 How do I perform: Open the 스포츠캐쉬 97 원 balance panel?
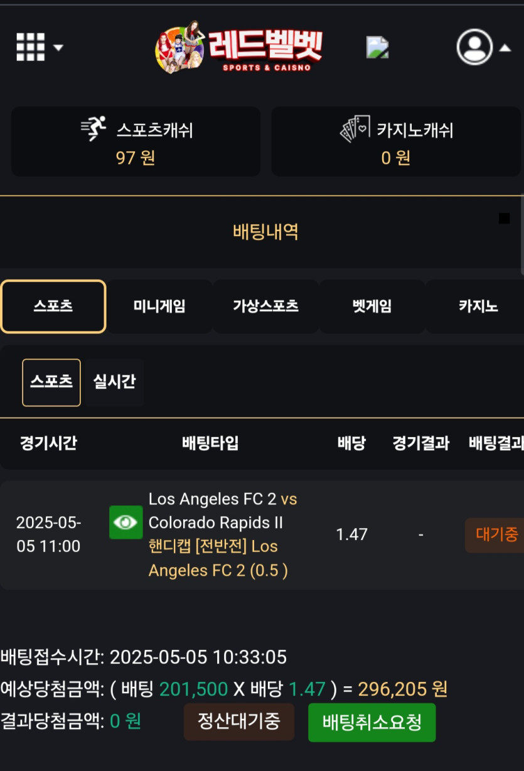click(136, 142)
